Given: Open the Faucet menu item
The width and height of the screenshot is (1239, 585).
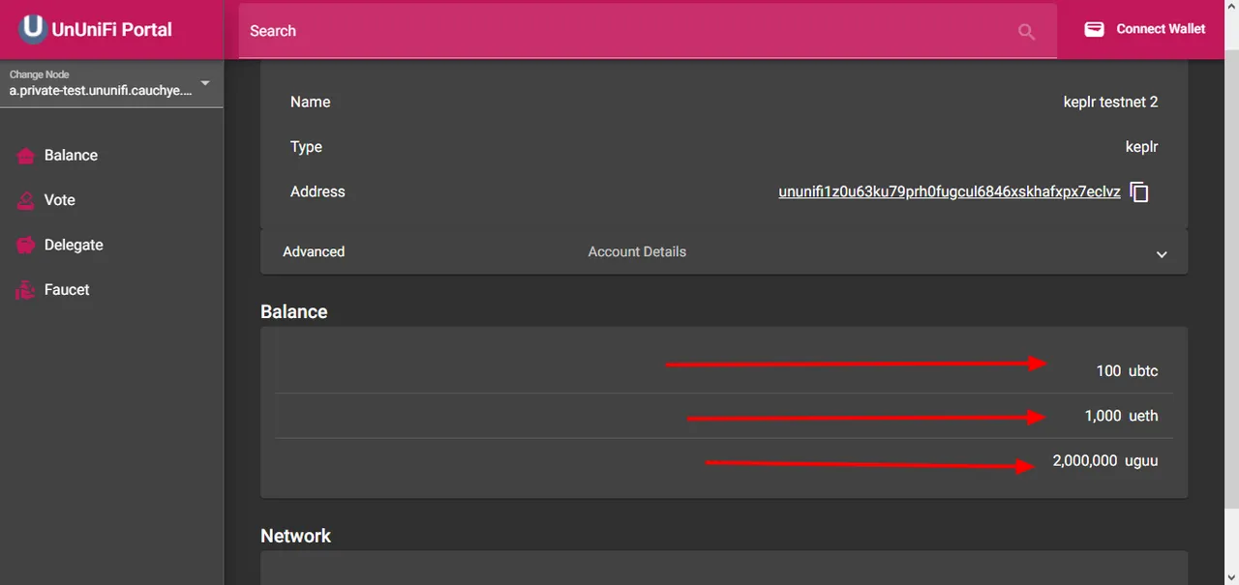Looking at the screenshot, I should tap(111, 290).
